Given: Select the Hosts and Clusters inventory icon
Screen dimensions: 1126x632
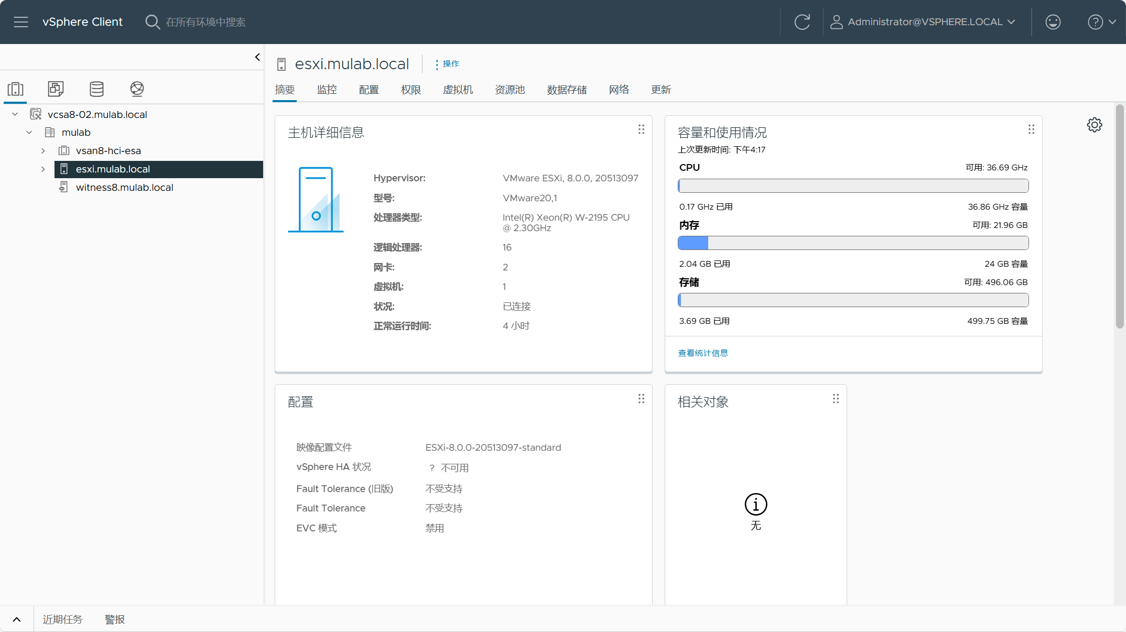Looking at the screenshot, I should click(16, 89).
